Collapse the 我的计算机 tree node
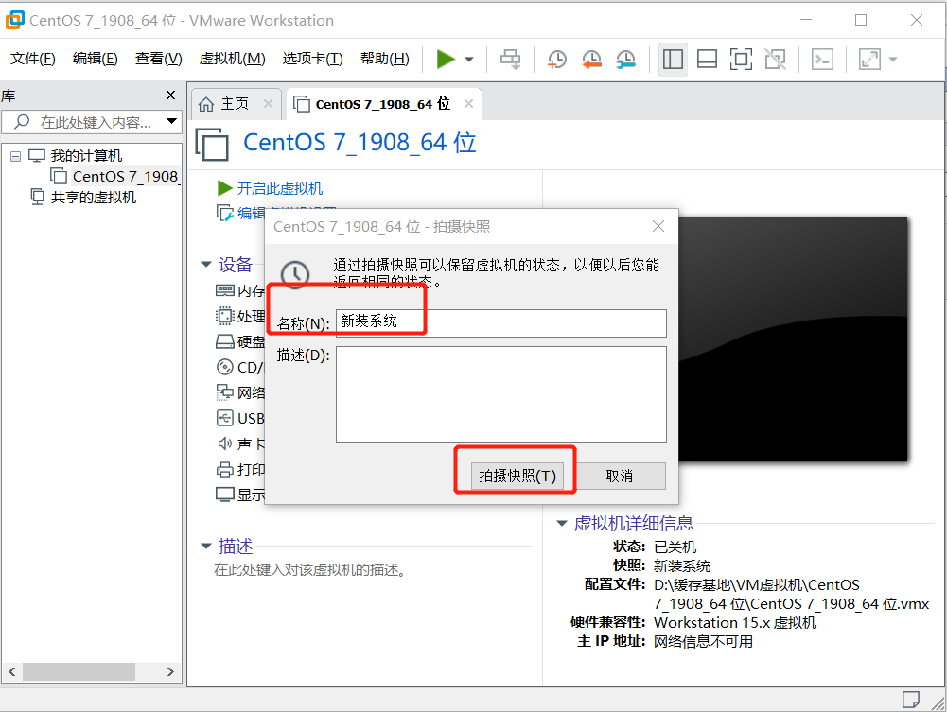 (16, 156)
